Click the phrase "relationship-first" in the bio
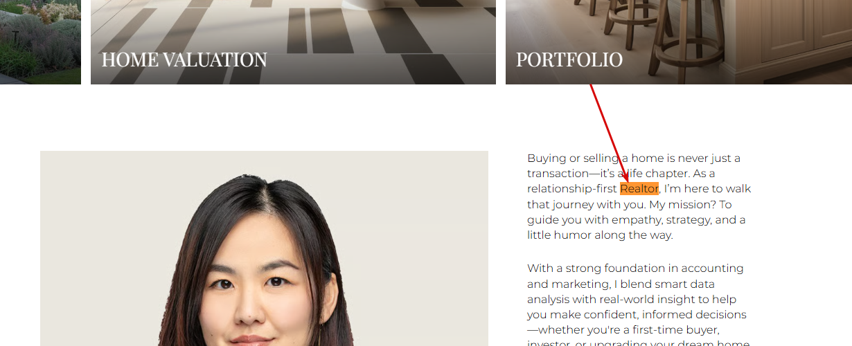This screenshot has width=852, height=346. point(572,189)
